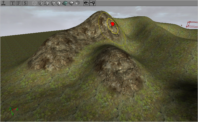Image resolution: width=198 pixels, height=122 pixels.
Task: Switch viewport to Top view (T)
Action: tap(13, 3)
